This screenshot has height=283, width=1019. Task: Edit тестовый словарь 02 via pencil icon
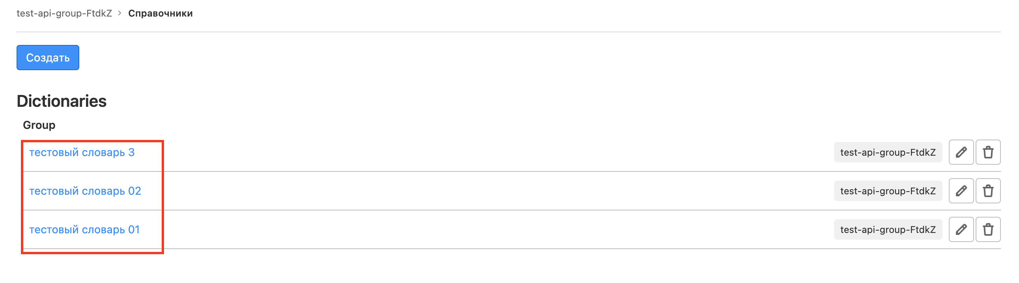click(x=961, y=191)
